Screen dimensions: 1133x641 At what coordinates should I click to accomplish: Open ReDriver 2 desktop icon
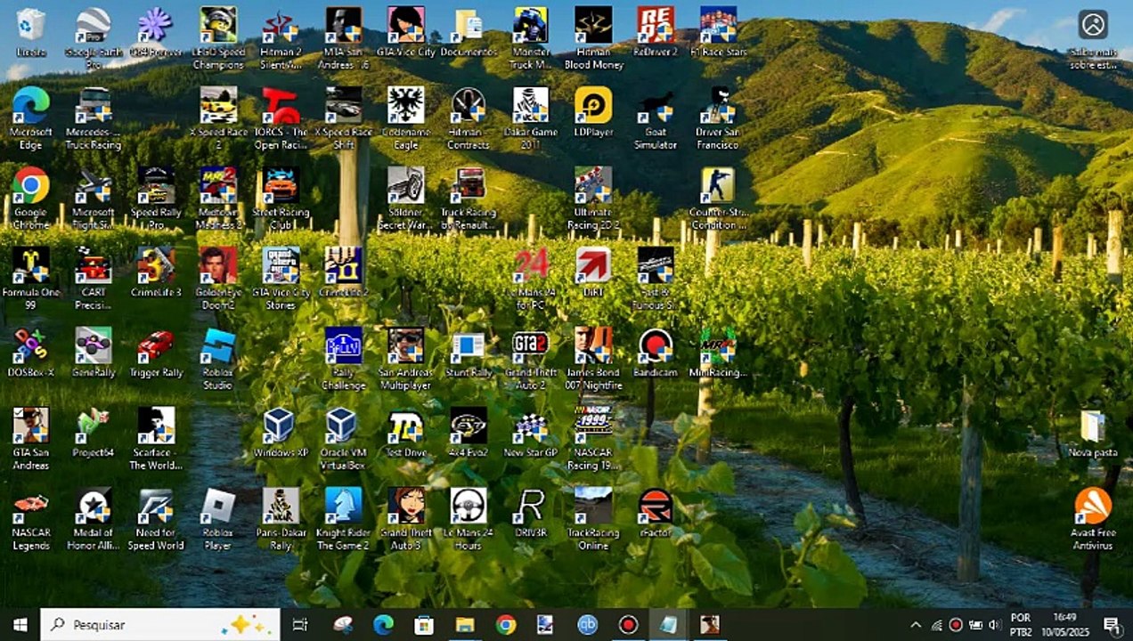pos(655,33)
